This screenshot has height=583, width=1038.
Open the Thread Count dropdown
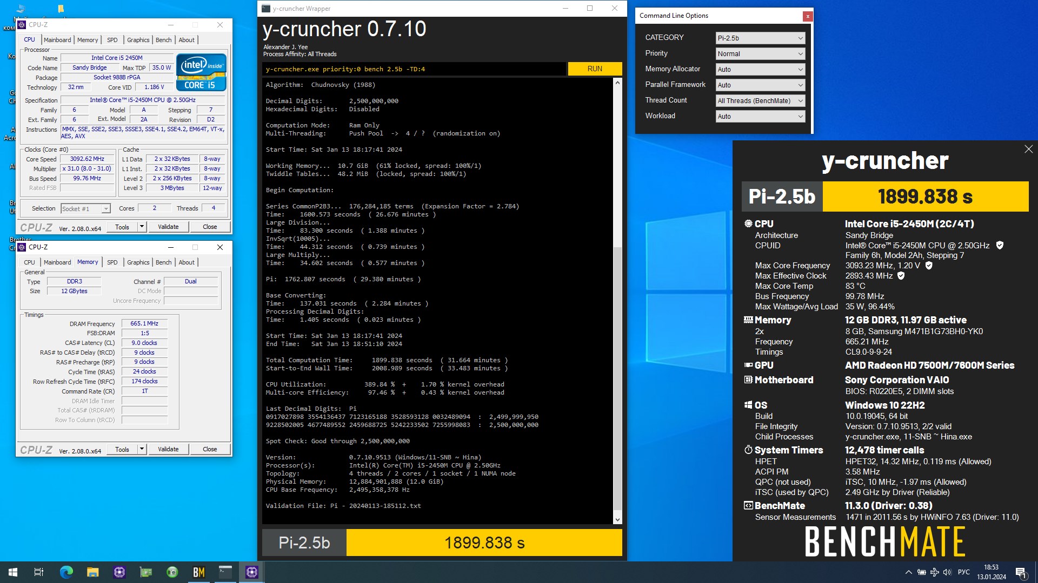760,101
